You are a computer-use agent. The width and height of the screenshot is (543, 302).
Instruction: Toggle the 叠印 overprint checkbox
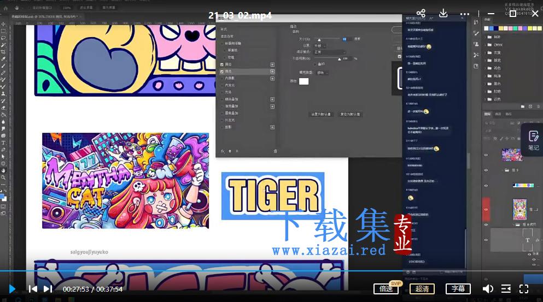tap(315, 64)
